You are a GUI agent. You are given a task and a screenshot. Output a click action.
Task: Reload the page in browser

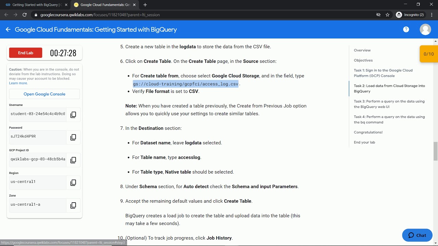[25, 15]
